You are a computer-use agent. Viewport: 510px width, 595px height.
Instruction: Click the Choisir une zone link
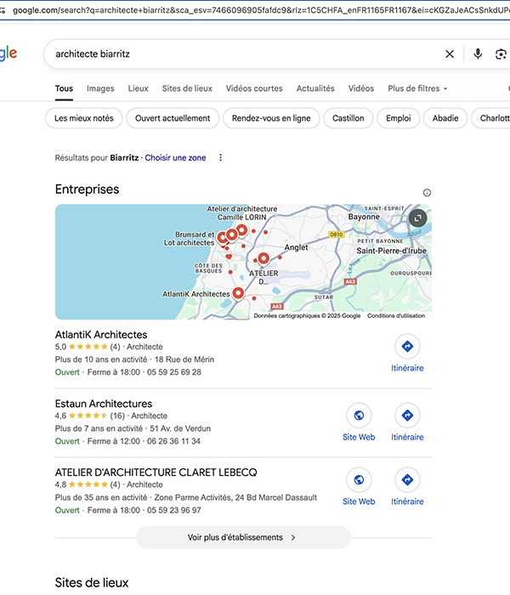pyautogui.click(x=175, y=158)
